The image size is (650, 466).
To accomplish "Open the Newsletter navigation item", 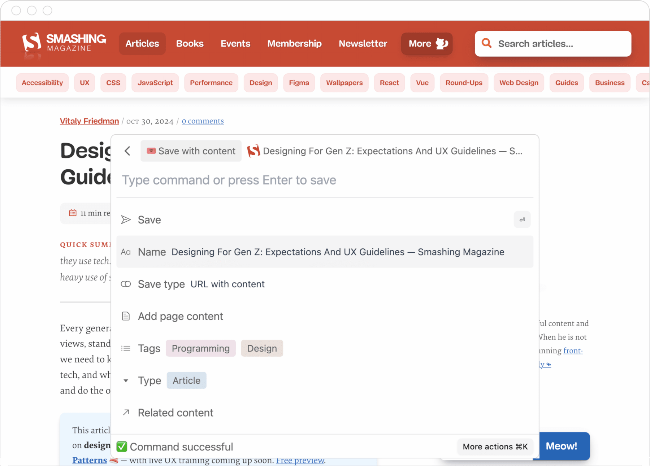I will [363, 44].
